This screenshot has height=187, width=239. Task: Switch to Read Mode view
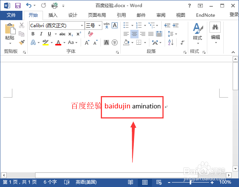[130, 182]
